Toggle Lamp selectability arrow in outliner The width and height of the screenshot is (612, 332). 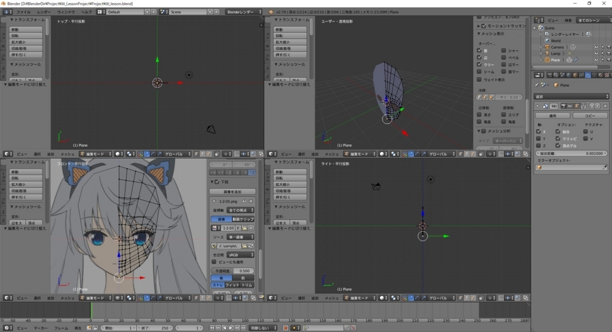[602, 53]
